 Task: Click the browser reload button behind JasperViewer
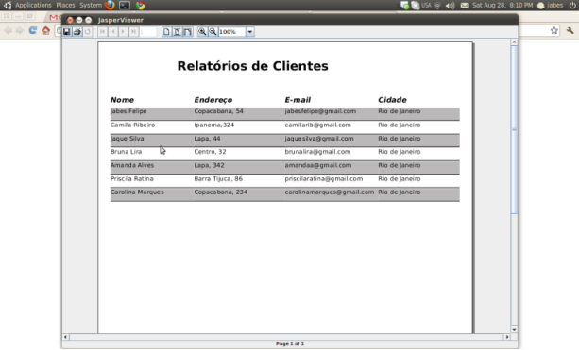[32, 30]
